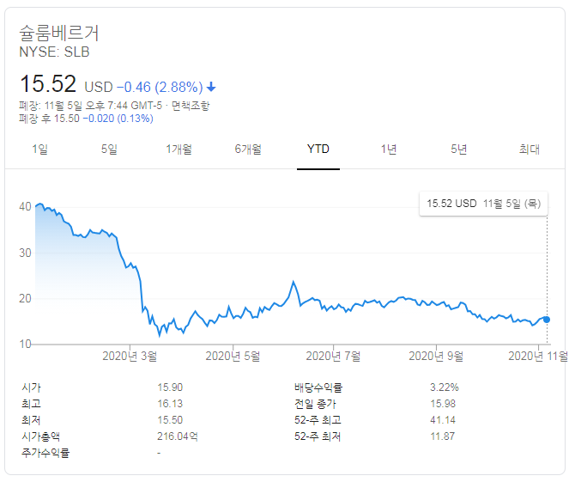The image size is (569, 482).
Task: Click the 2020년 7월 axis label
Action: click(333, 356)
